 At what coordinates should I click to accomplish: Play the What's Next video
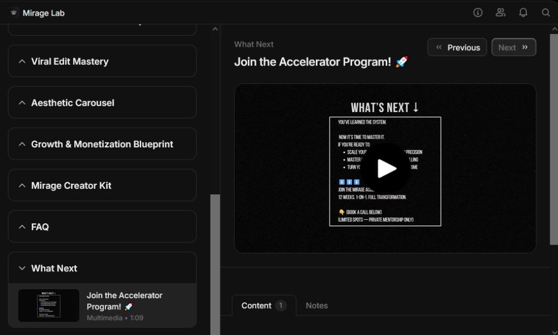pyautogui.click(x=386, y=169)
